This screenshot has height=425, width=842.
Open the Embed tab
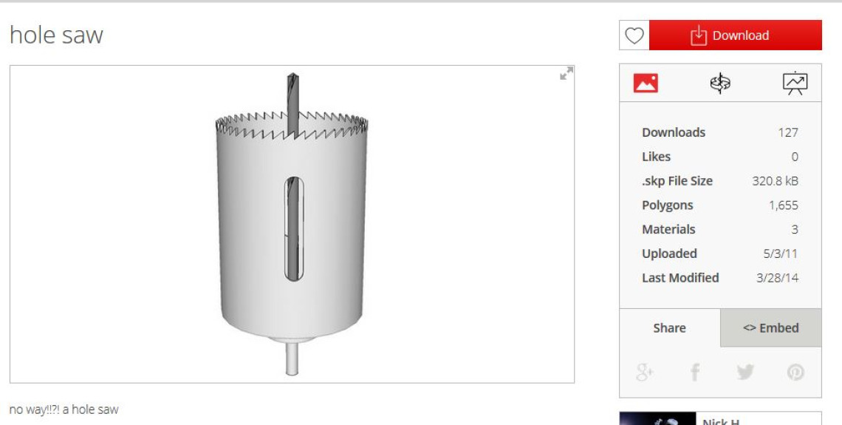coord(770,327)
